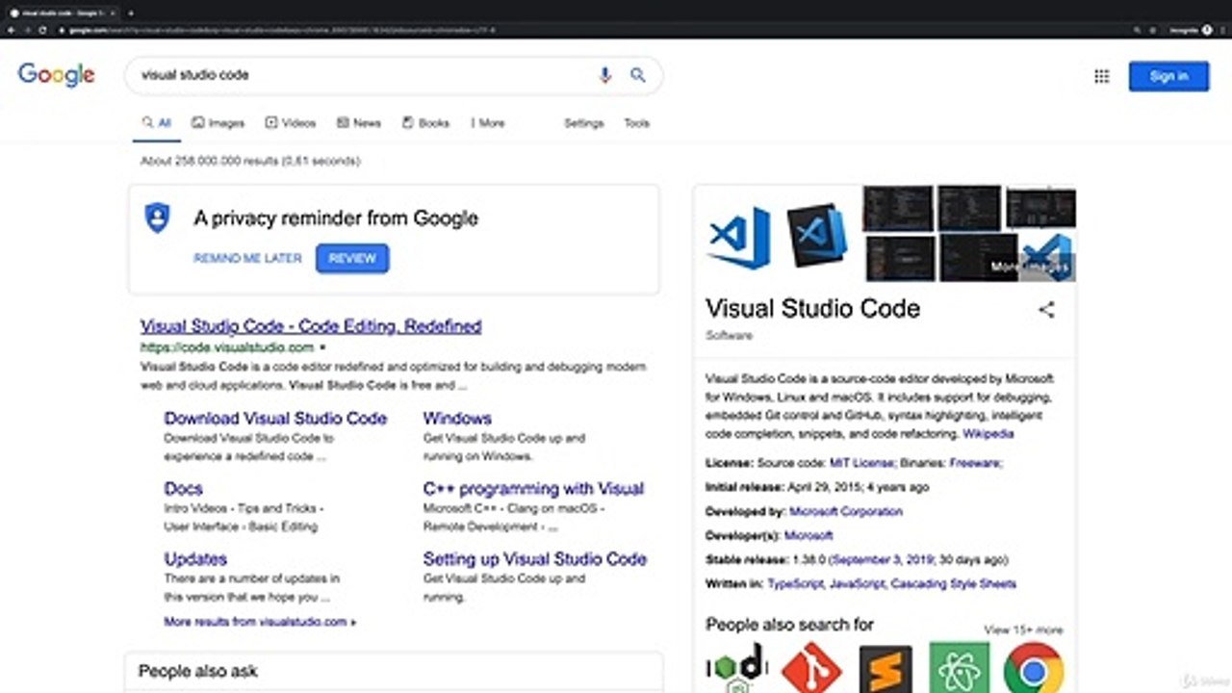Screen dimensions: 1232x693
Task: Open 'Visual Studio Code - Code Editing. Redefined' result
Action: point(311,326)
